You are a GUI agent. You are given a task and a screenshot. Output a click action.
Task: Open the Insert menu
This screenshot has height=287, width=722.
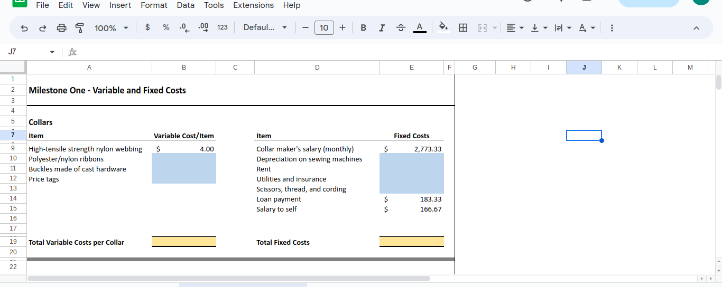(x=121, y=5)
